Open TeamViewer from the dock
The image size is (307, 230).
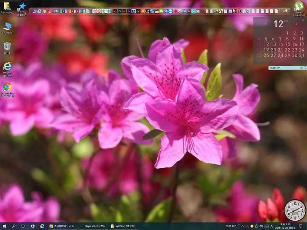pyautogui.click(x=170, y=11)
